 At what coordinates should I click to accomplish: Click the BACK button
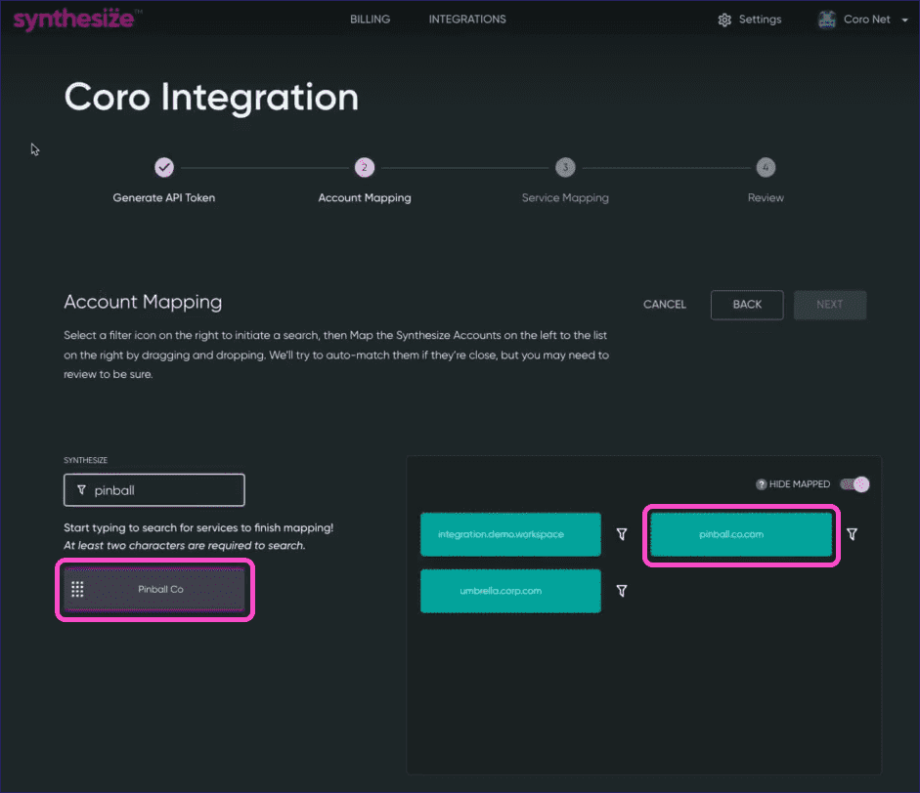coord(747,305)
